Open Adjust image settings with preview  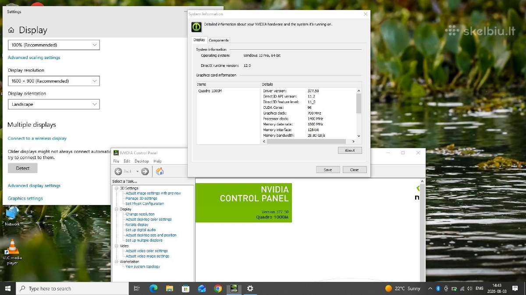[153, 193]
